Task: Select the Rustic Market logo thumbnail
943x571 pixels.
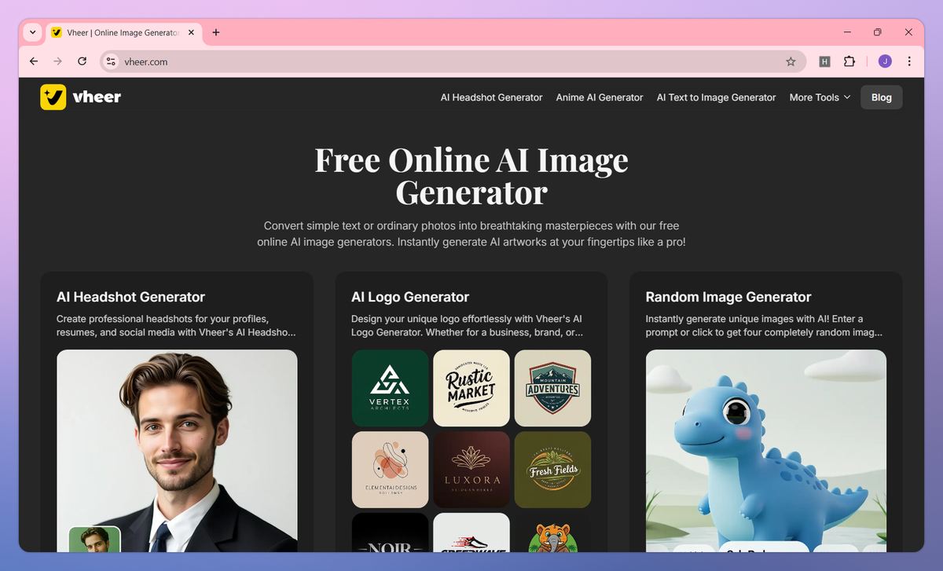Action: click(x=472, y=388)
